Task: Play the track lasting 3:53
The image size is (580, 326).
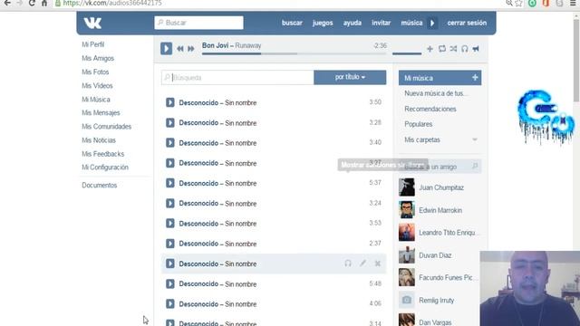Action: click(170, 224)
